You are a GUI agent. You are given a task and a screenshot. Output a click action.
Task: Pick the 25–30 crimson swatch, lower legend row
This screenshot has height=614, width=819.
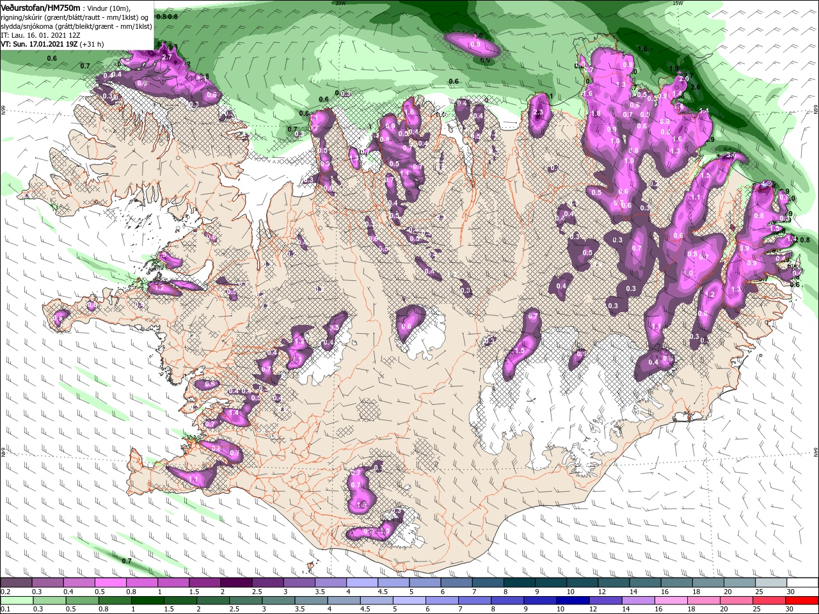tap(770, 601)
